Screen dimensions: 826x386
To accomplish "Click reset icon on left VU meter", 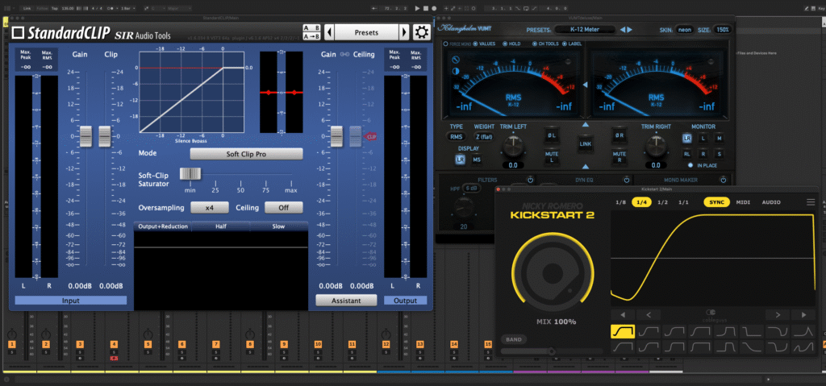I will (x=456, y=60).
